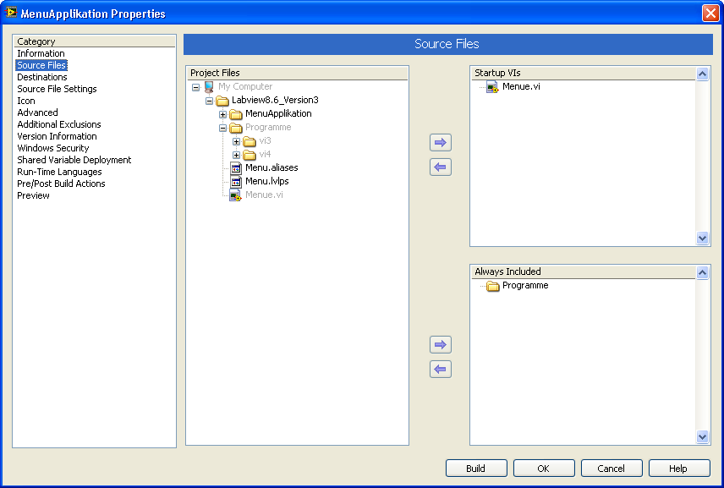This screenshot has width=724, height=488.
Task: Open the Run-Time Languages category
Action: tap(59, 172)
